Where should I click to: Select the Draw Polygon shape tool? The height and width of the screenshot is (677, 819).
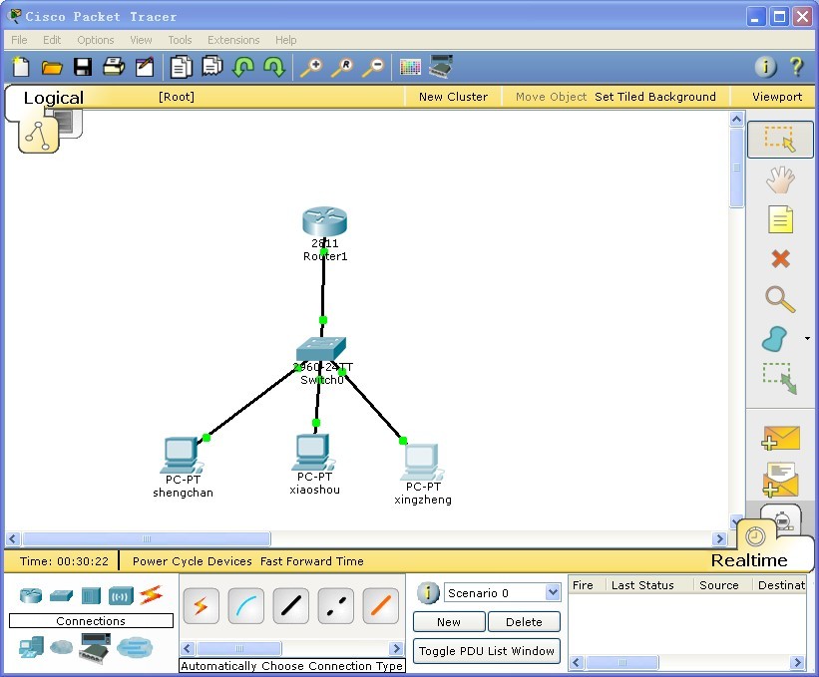[774, 339]
